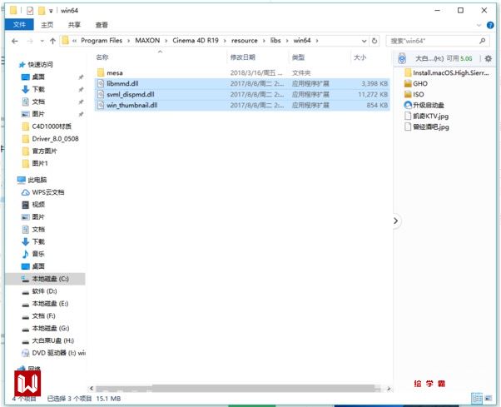Open Help with the blue question icon

[x=490, y=25]
